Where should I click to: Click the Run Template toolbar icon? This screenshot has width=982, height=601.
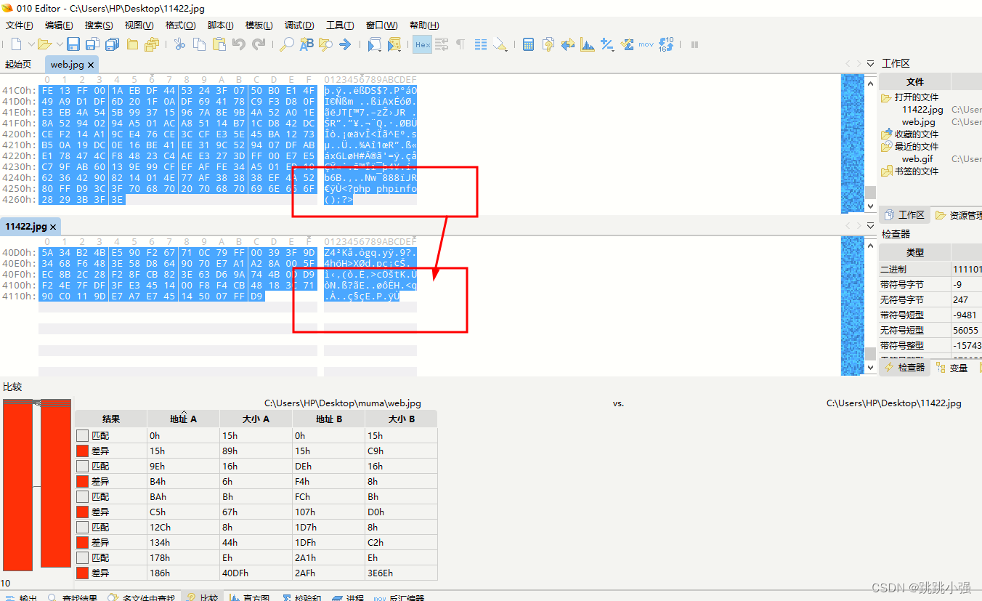(x=394, y=44)
